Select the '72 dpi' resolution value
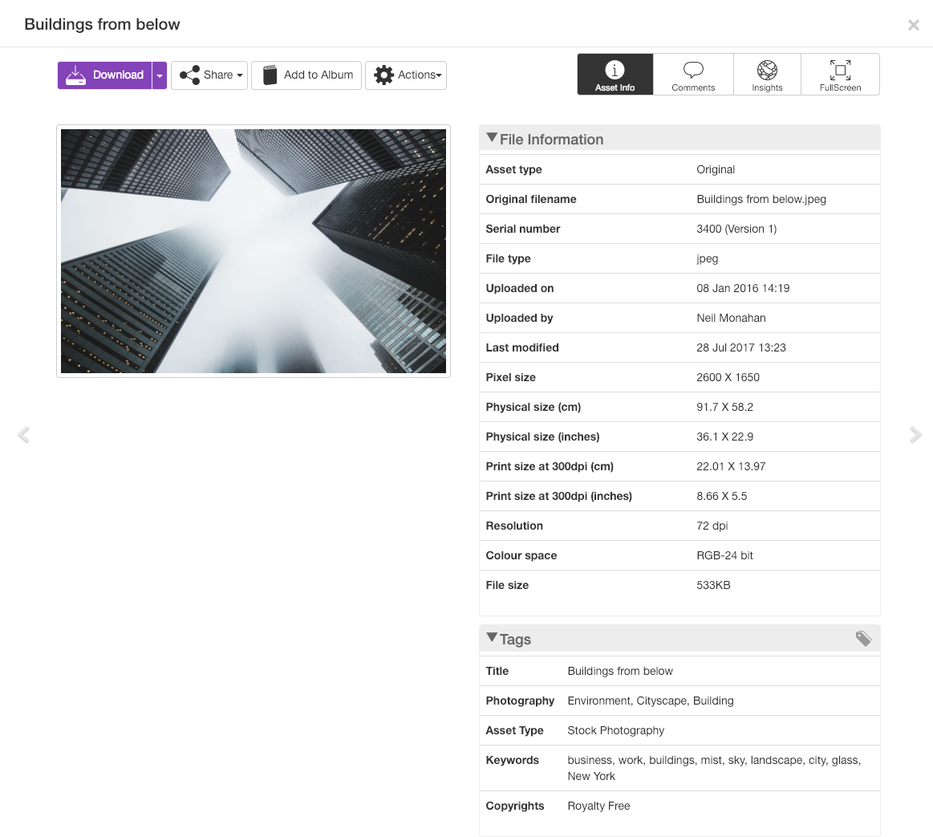 pyautogui.click(x=712, y=526)
